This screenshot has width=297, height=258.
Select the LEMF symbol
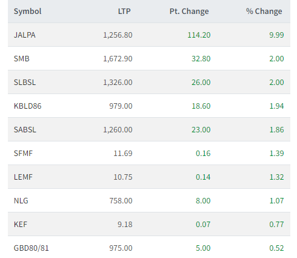point(23,177)
